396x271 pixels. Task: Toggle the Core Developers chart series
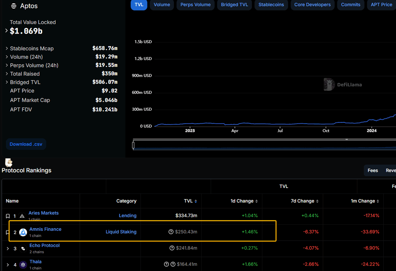click(313, 5)
